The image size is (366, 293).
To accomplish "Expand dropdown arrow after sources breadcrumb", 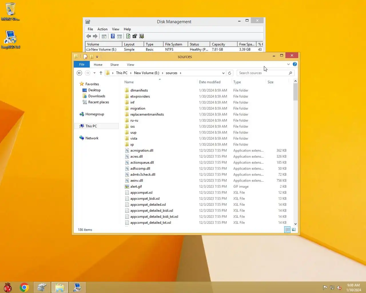I will click(x=181, y=73).
